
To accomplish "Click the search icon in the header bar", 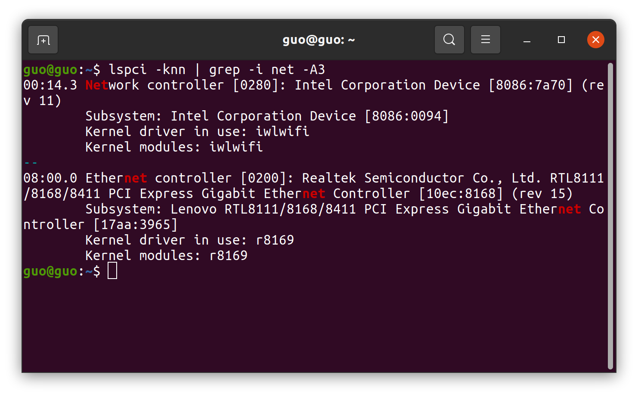I will pyautogui.click(x=449, y=40).
